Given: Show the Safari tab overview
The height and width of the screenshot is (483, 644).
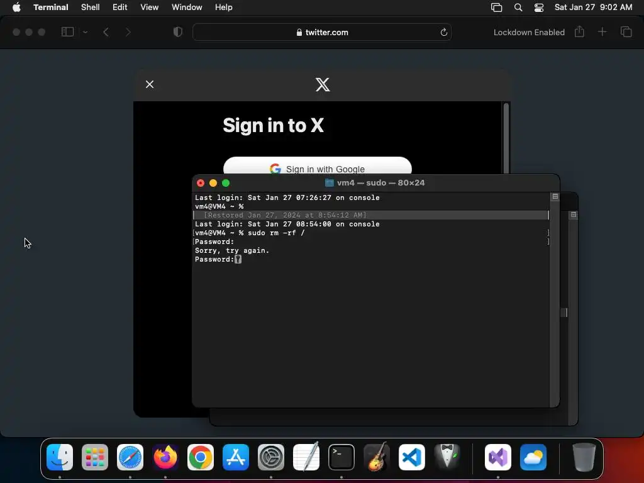Looking at the screenshot, I should pos(626,31).
